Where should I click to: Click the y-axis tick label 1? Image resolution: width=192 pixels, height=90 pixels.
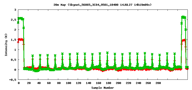[15, 50]
